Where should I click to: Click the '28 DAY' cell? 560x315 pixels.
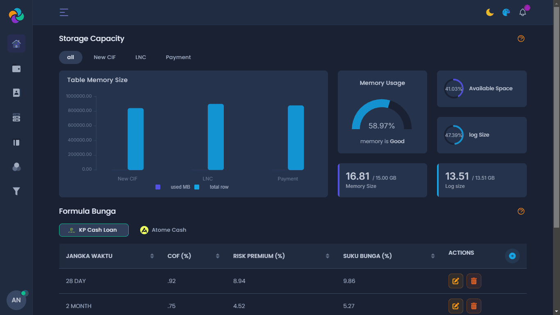76,281
